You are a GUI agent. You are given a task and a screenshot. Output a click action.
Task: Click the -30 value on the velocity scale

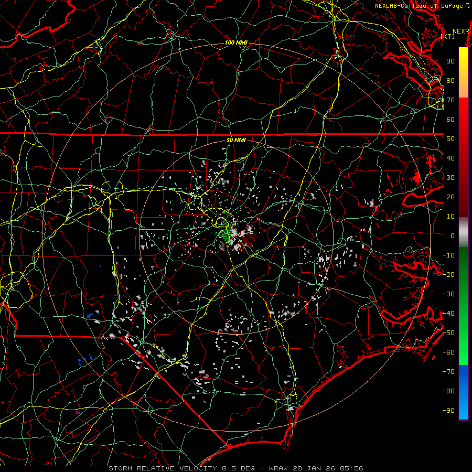pos(448,294)
